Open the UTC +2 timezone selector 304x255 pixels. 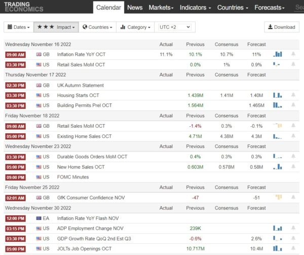[x=174, y=27]
